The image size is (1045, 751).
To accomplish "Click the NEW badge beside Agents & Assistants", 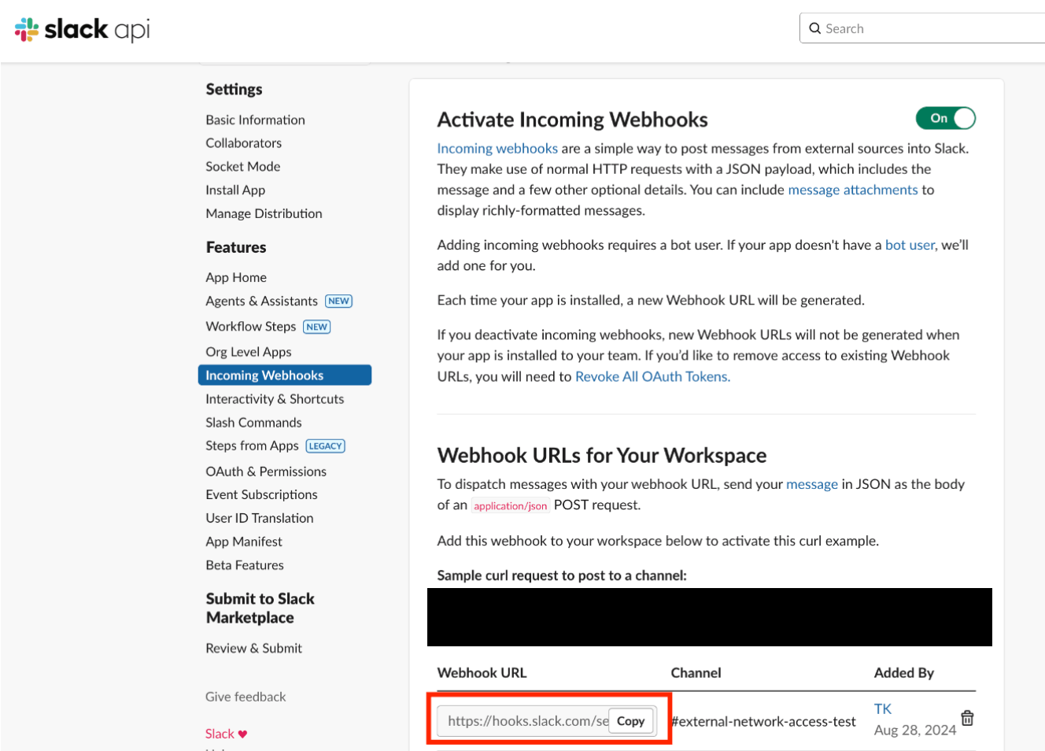I will pyautogui.click(x=339, y=302).
